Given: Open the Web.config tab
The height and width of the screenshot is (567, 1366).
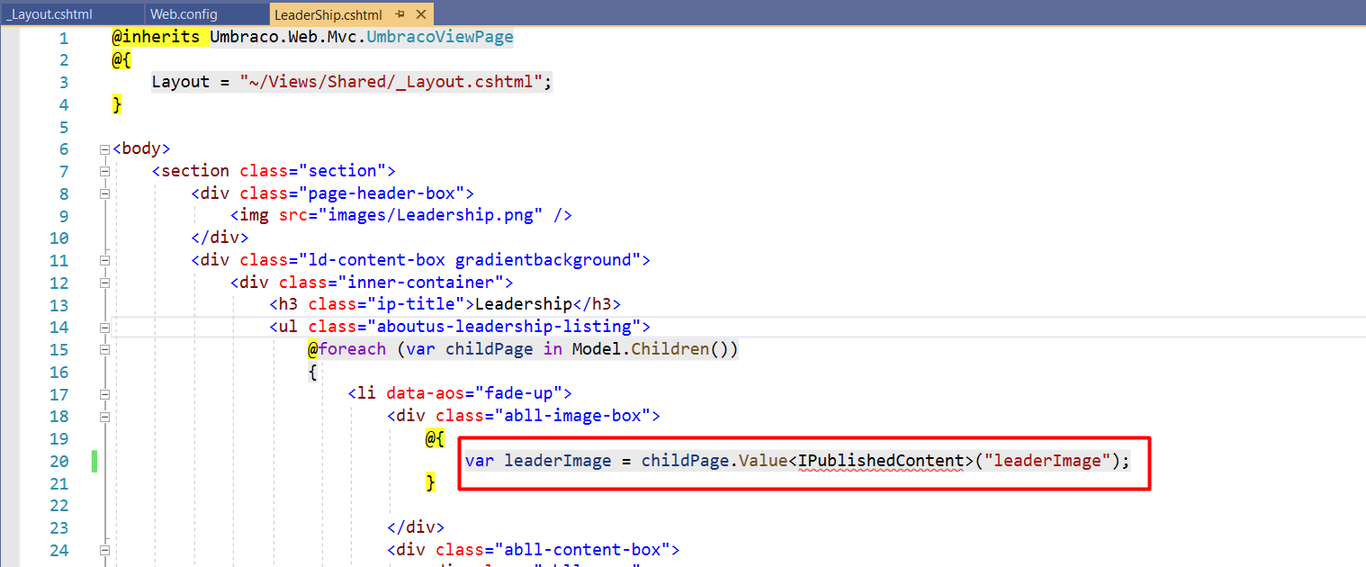Looking at the screenshot, I should point(184,15).
